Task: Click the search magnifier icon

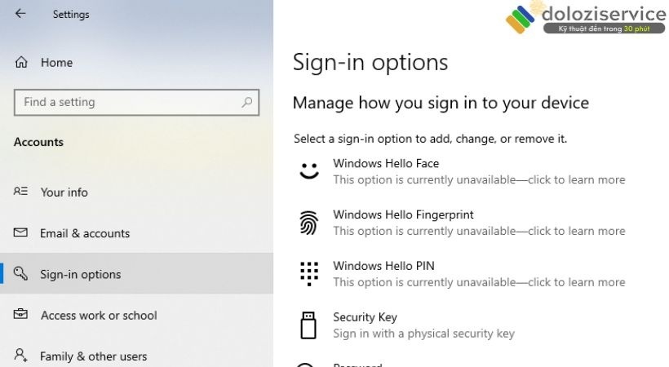Action: point(247,102)
